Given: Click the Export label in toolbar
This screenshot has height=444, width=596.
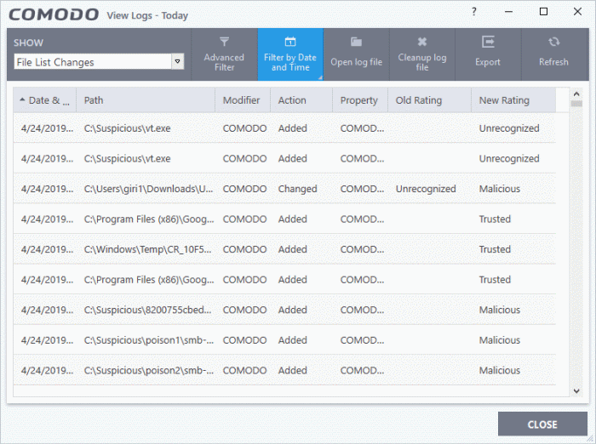Looking at the screenshot, I should click(488, 62).
